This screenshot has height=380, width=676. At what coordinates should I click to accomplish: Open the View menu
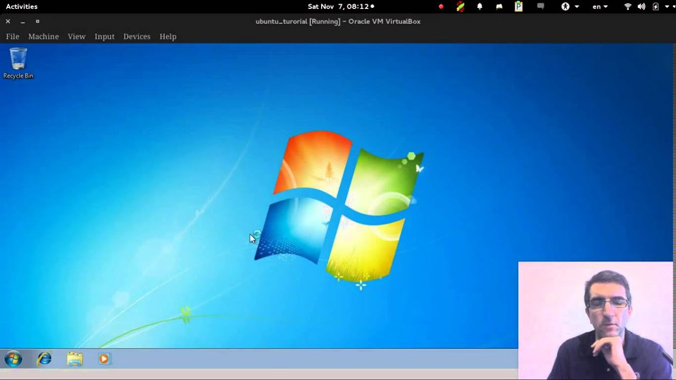[77, 36]
